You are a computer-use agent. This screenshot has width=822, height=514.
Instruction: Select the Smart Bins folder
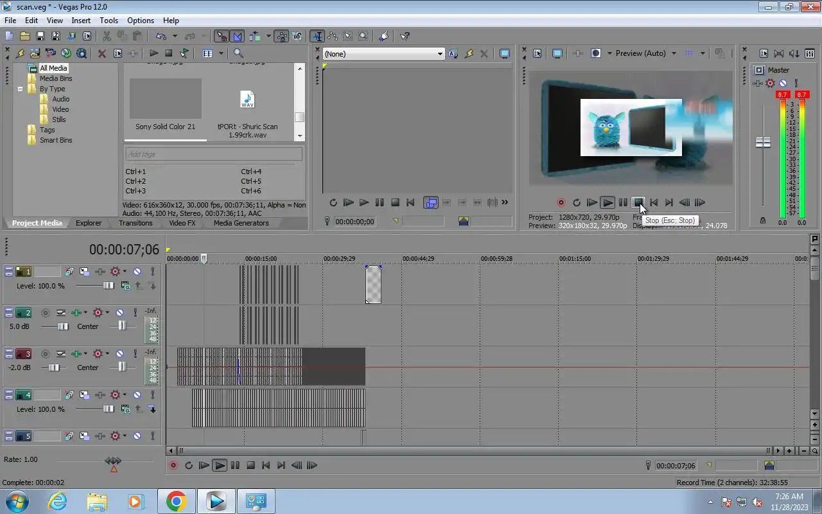56,140
